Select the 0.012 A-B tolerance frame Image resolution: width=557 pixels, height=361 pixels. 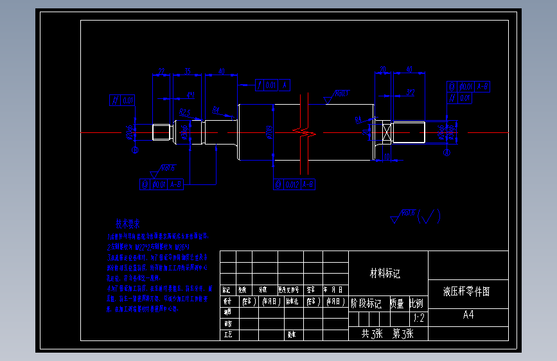click(294, 184)
